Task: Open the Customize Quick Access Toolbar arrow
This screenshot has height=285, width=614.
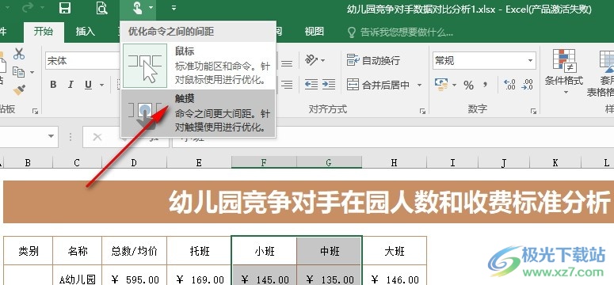Action: point(174,8)
